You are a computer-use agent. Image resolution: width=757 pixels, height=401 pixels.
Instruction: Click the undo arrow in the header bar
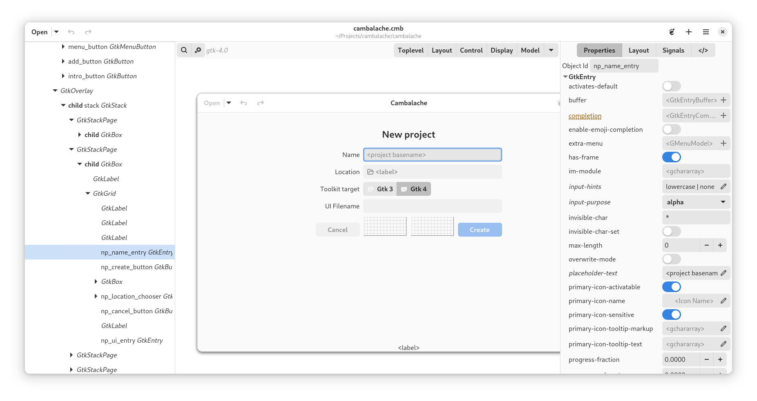coord(71,32)
